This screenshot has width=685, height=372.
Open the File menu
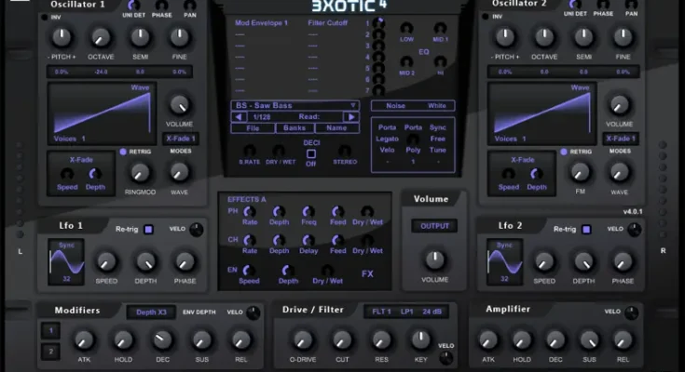coord(253,128)
